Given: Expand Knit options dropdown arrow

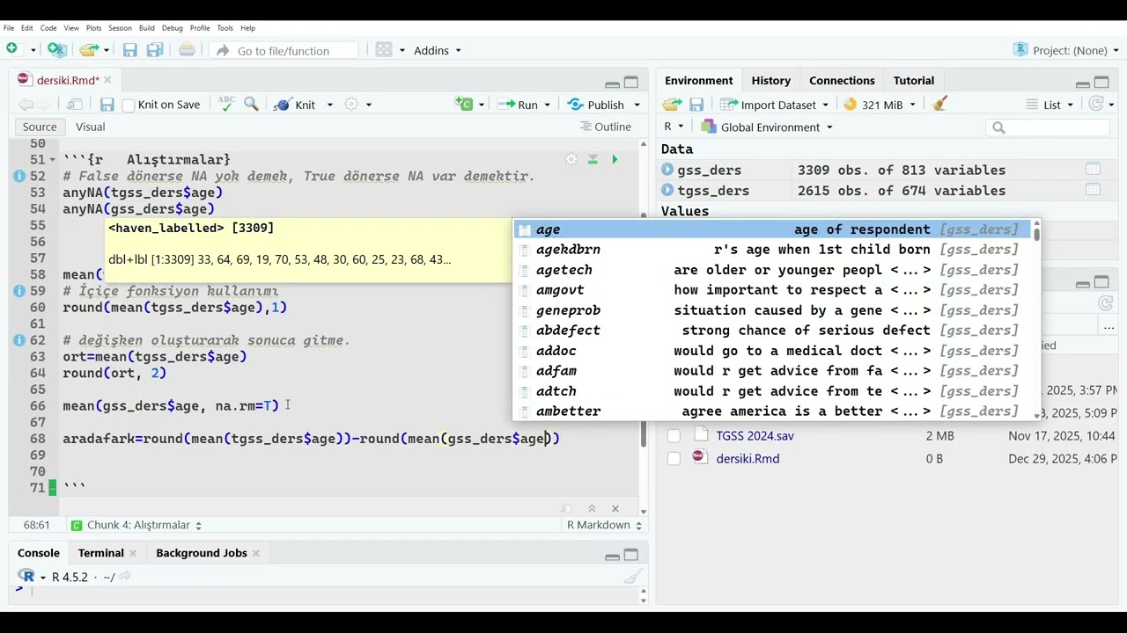Looking at the screenshot, I should tap(330, 105).
